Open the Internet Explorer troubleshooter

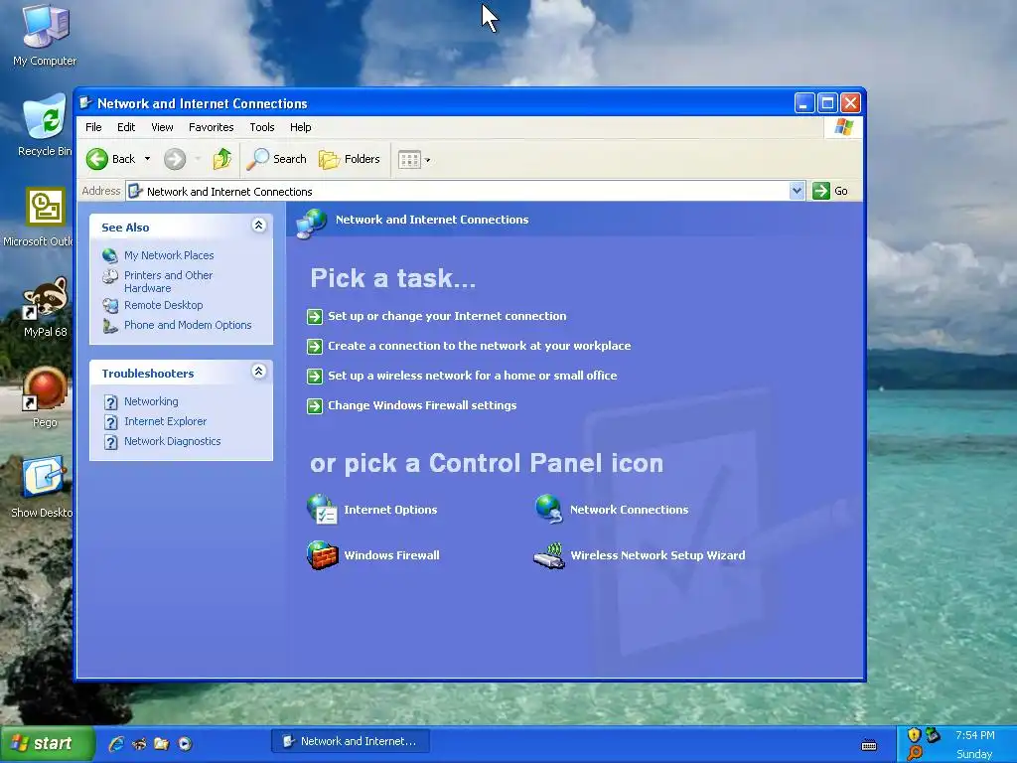pos(166,421)
